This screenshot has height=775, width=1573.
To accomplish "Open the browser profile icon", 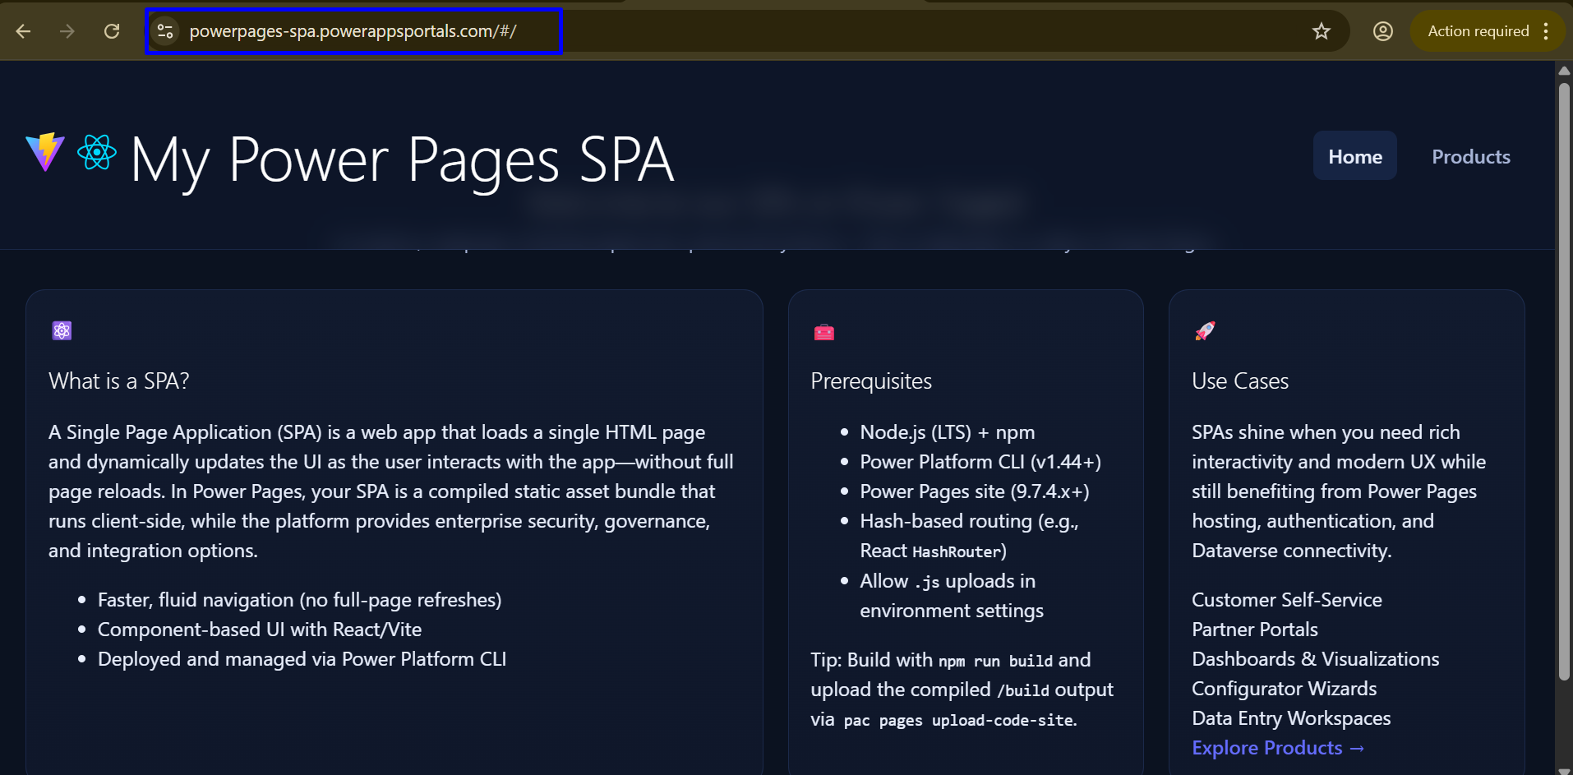I will click(x=1382, y=31).
